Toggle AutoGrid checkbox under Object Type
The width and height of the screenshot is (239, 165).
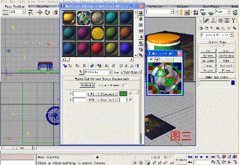(x=224, y=46)
